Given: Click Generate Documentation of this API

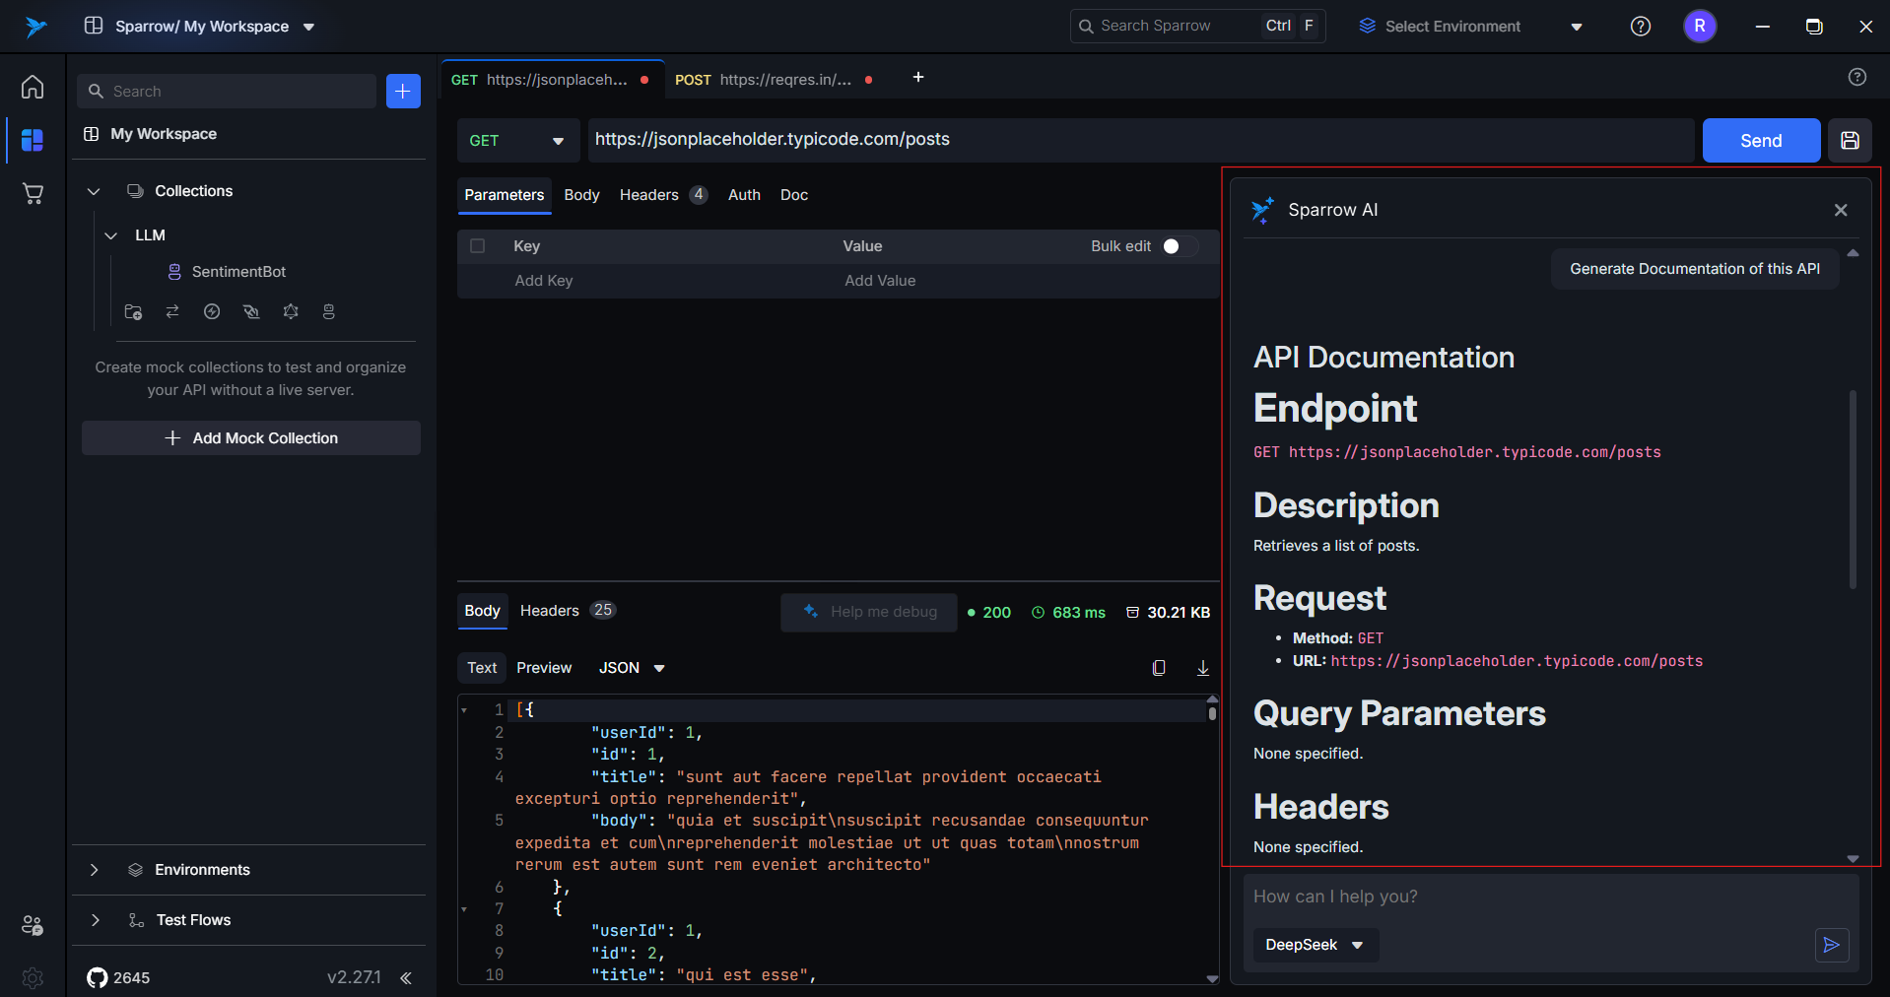Looking at the screenshot, I should coord(1695,269).
